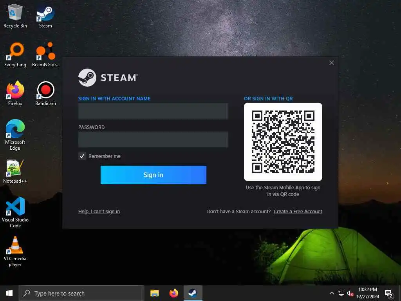Open the Windows Start menu

pos(9,293)
